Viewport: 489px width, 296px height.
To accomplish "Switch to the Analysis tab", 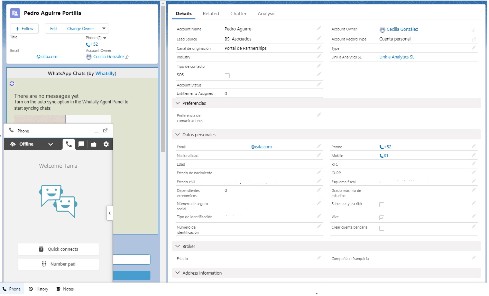I will 267,13.
